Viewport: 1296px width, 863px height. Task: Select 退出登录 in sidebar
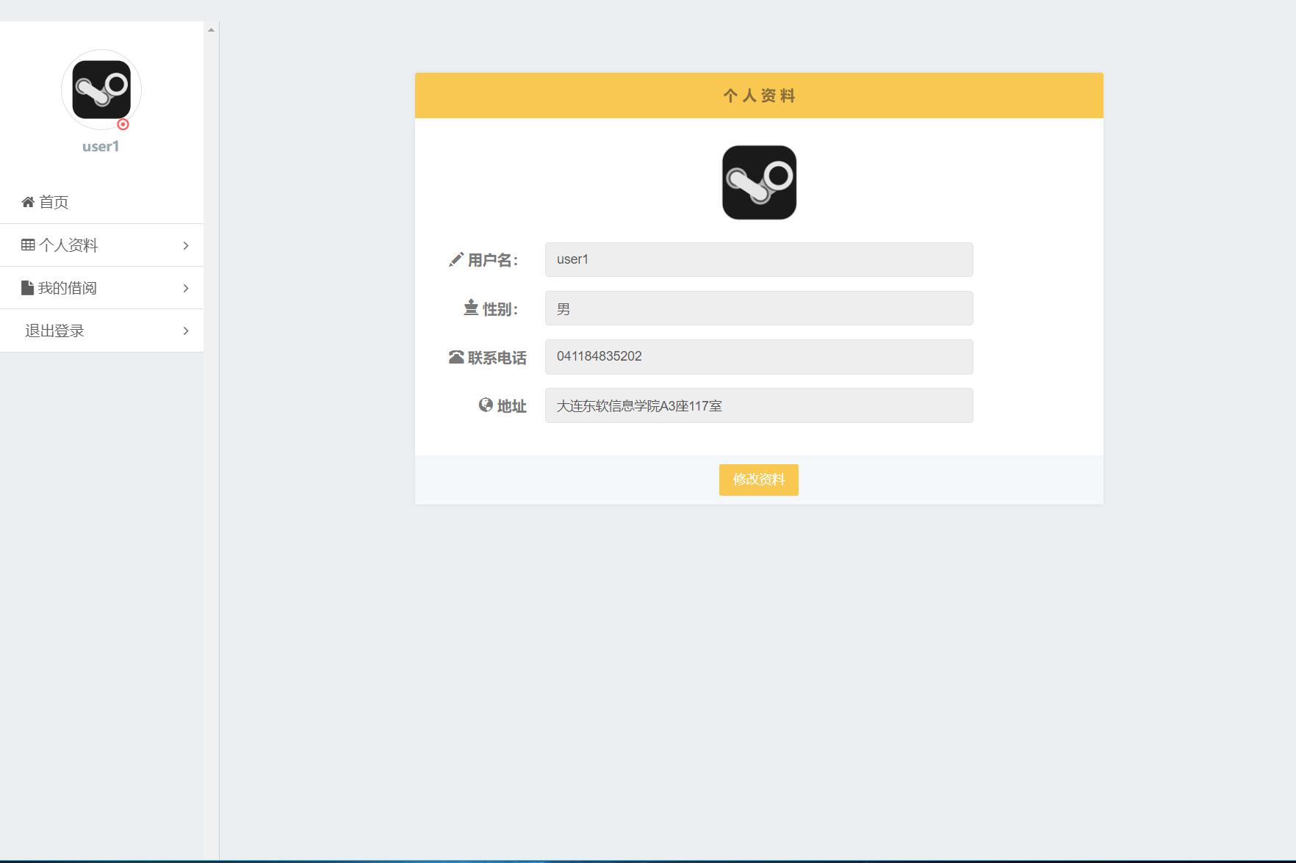pyautogui.click(x=101, y=331)
